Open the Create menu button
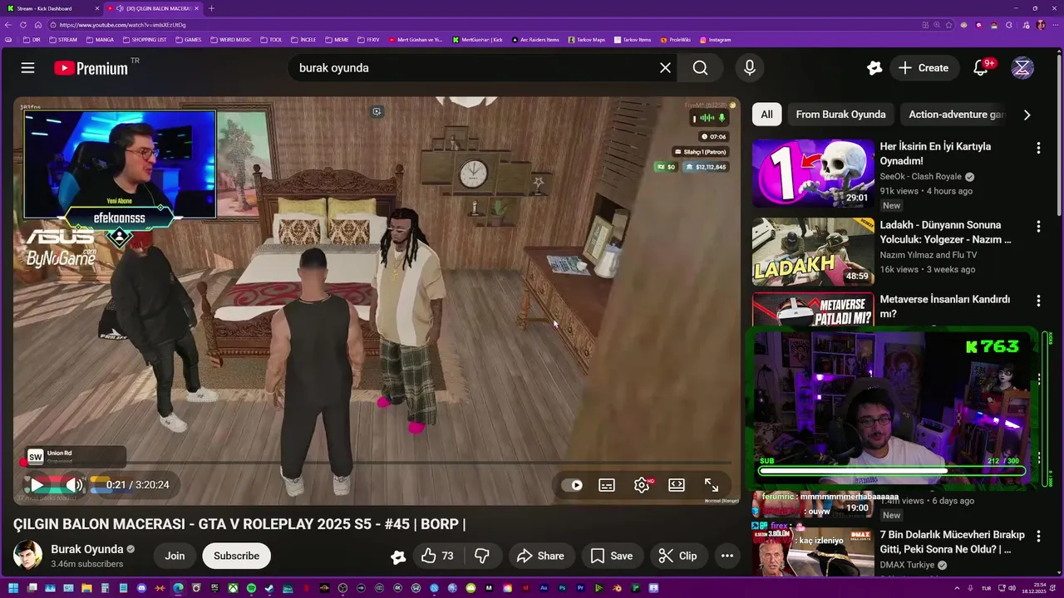The width and height of the screenshot is (1064, 598). (x=924, y=68)
